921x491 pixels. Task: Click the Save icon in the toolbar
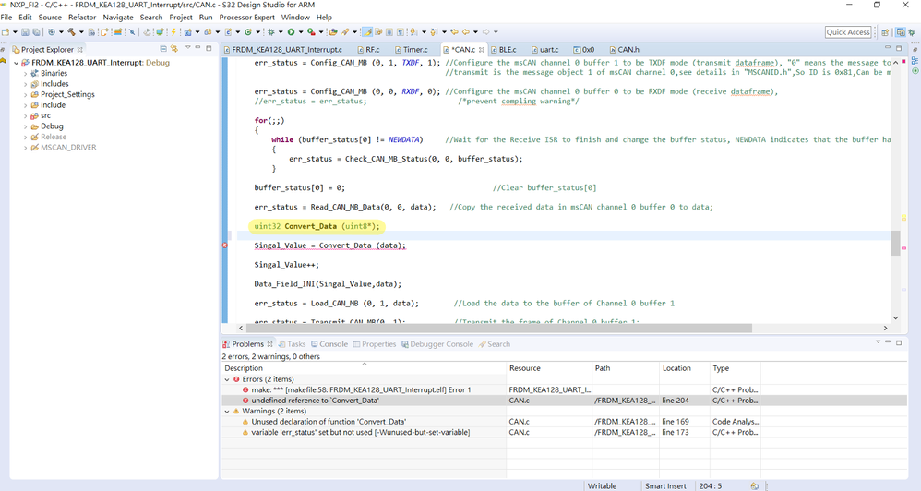pyautogui.click(x=25, y=31)
